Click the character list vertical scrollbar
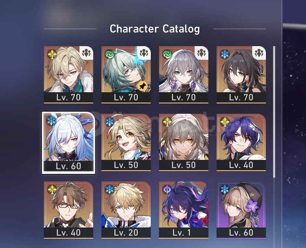 [x=274, y=112]
